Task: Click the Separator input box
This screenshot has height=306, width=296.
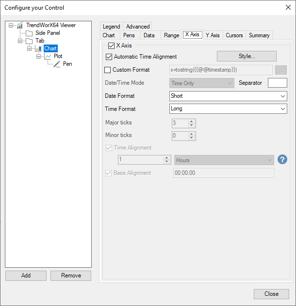Action: coord(277,83)
